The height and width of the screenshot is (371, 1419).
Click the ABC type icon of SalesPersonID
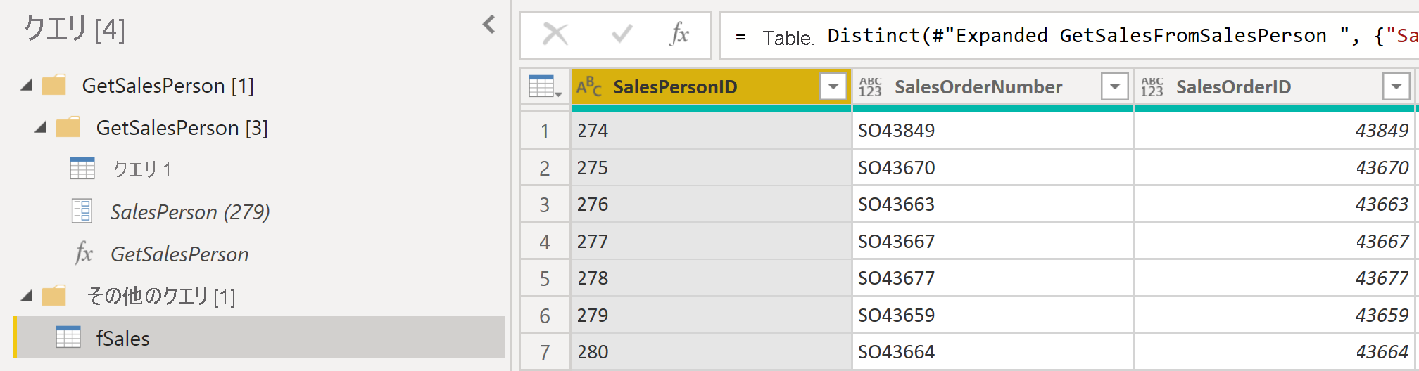[588, 87]
